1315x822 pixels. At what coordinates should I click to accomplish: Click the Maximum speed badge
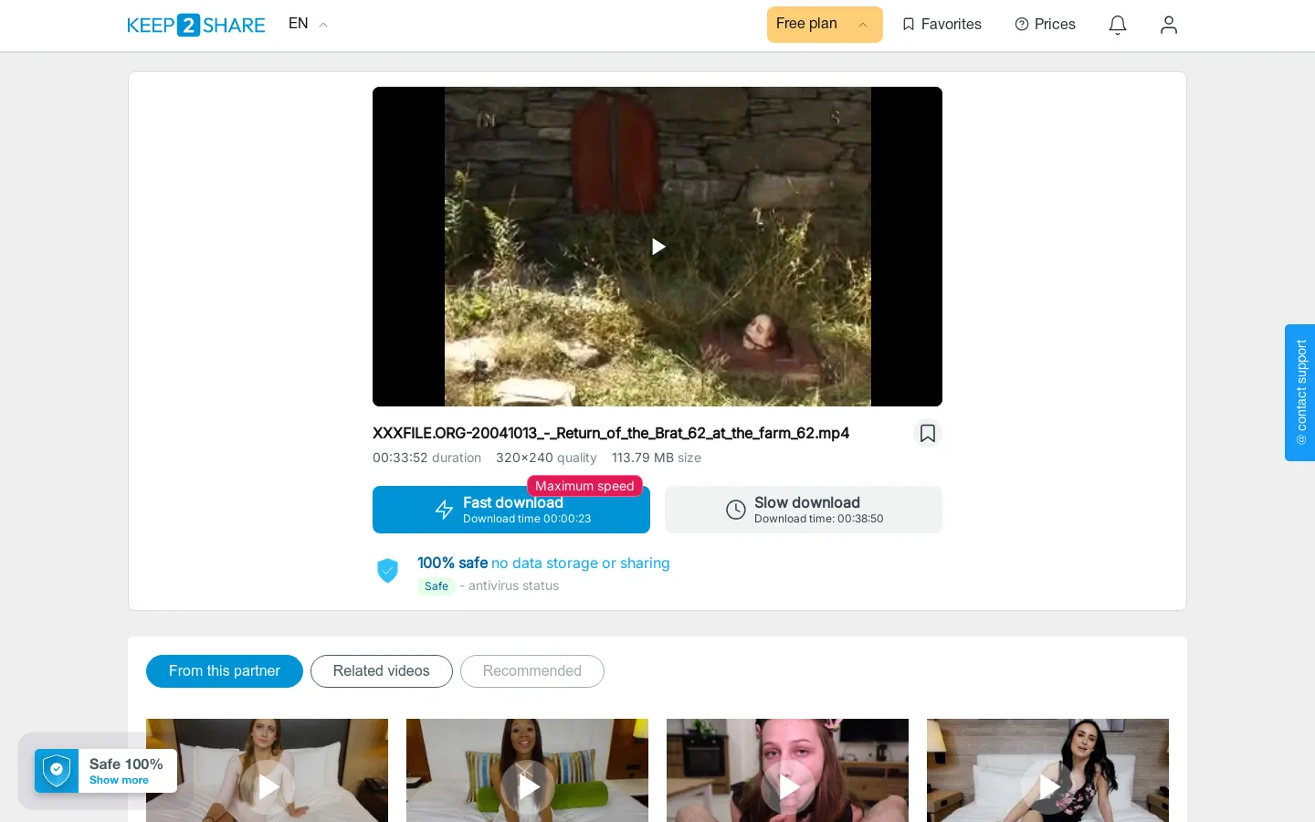click(584, 486)
